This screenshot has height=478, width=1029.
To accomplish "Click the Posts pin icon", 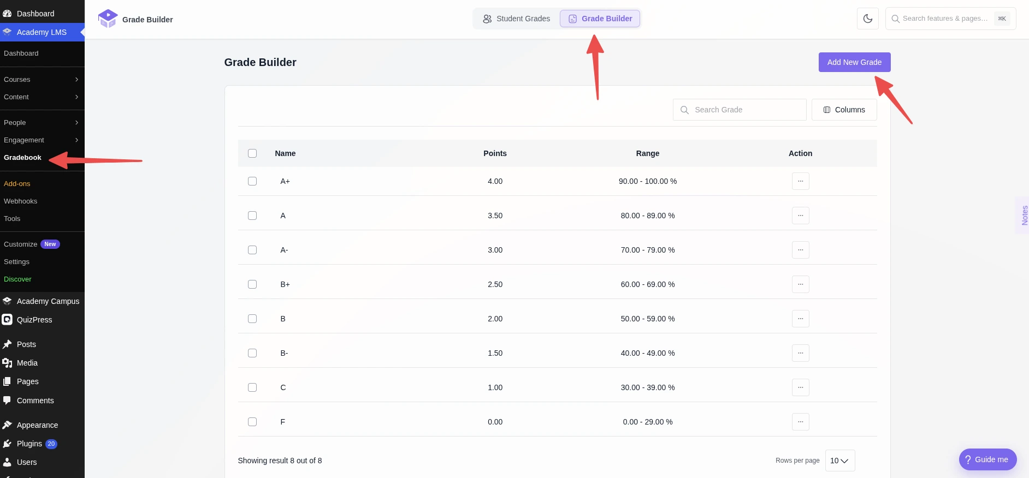I will pos(7,344).
